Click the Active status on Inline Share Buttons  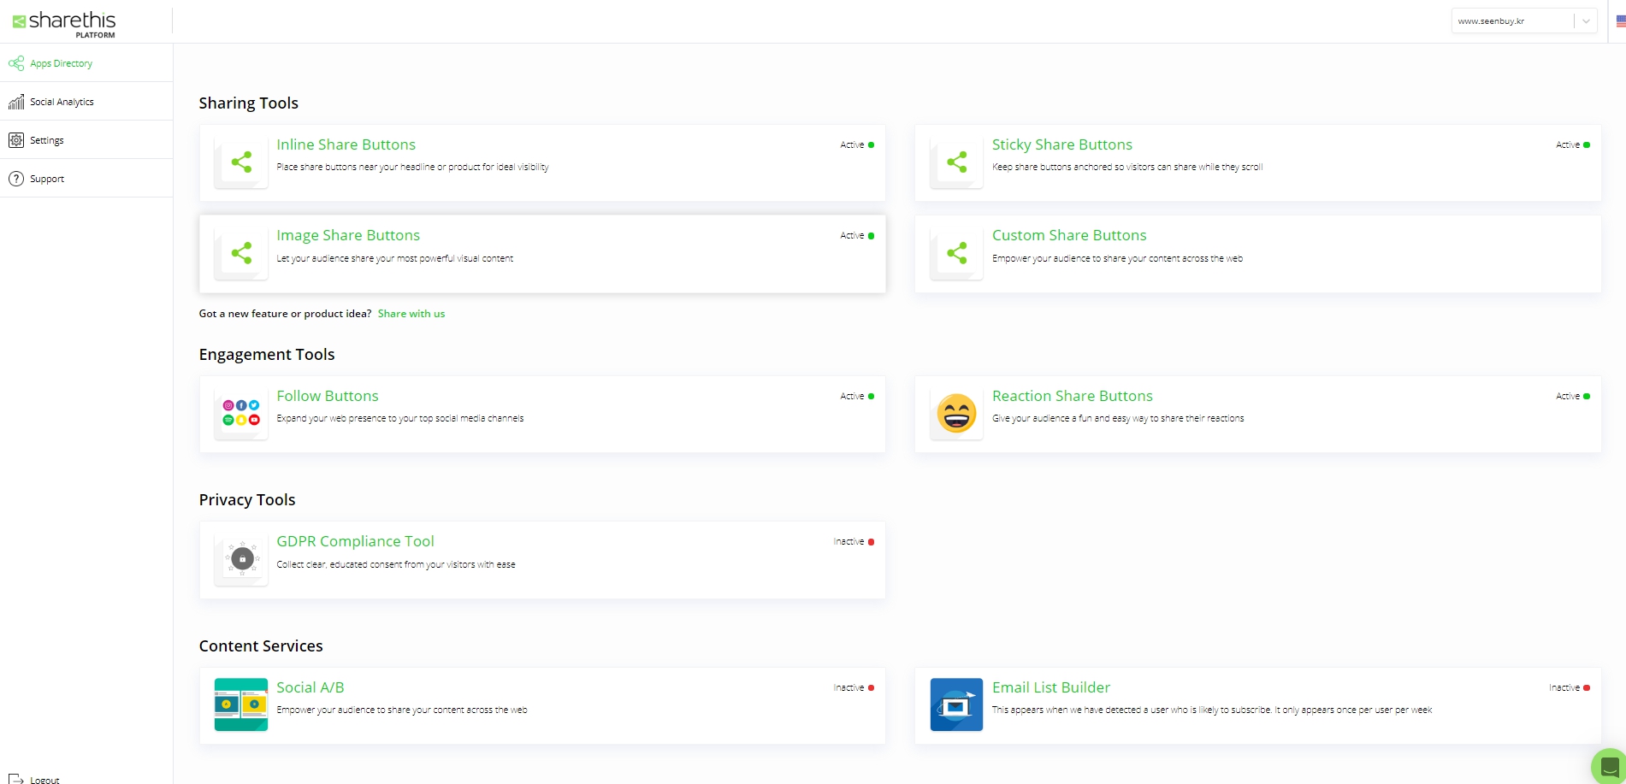[856, 145]
